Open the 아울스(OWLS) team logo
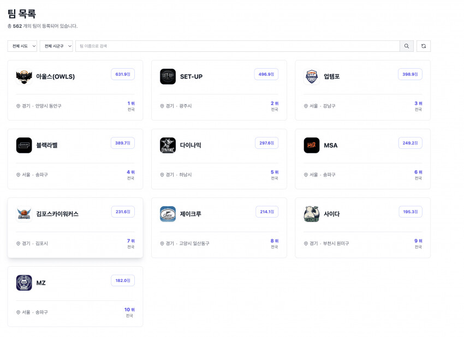 (x=24, y=77)
